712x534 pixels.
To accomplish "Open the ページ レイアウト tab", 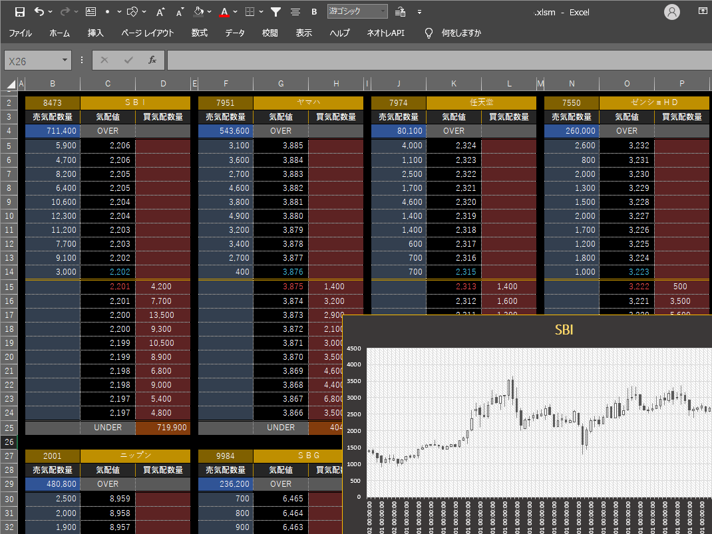I will click(x=148, y=33).
